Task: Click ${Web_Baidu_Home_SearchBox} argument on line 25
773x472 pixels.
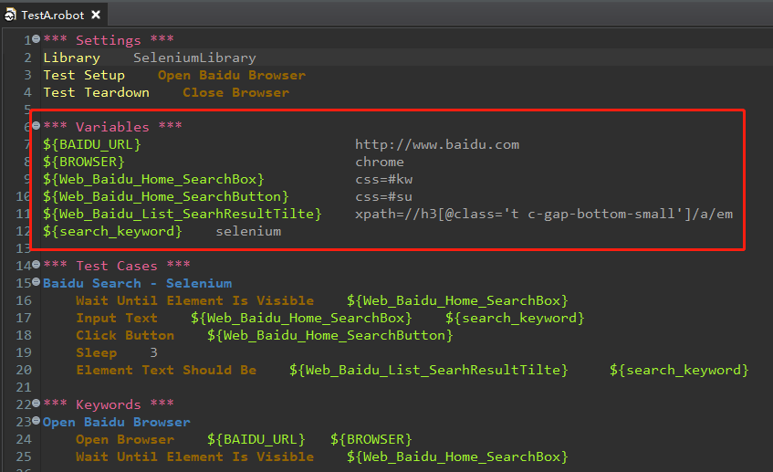Action: click(457, 456)
